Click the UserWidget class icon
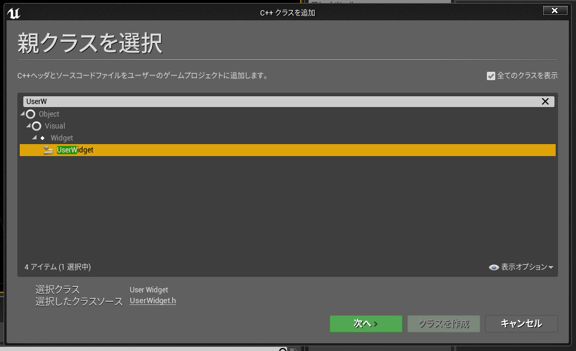 coord(48,150)
